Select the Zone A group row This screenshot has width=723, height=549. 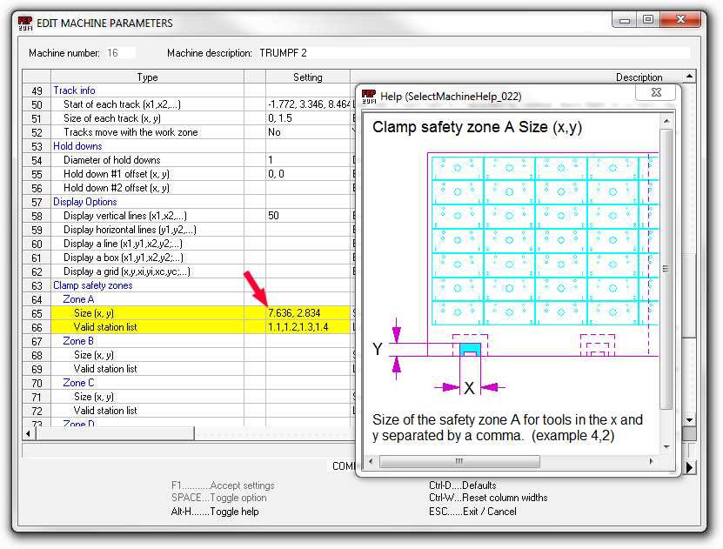coord(78,299)
